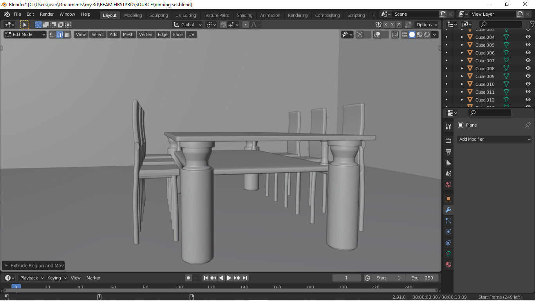The width and height of the screenshot is (535, 301).
Task: Enable face select mode
Action: (x=67, y=34)
